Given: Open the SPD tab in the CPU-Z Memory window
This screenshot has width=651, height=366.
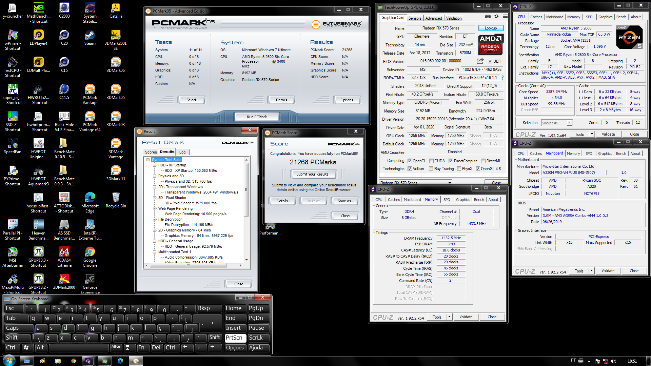Looking at the screenshot, I should point(447,200).
